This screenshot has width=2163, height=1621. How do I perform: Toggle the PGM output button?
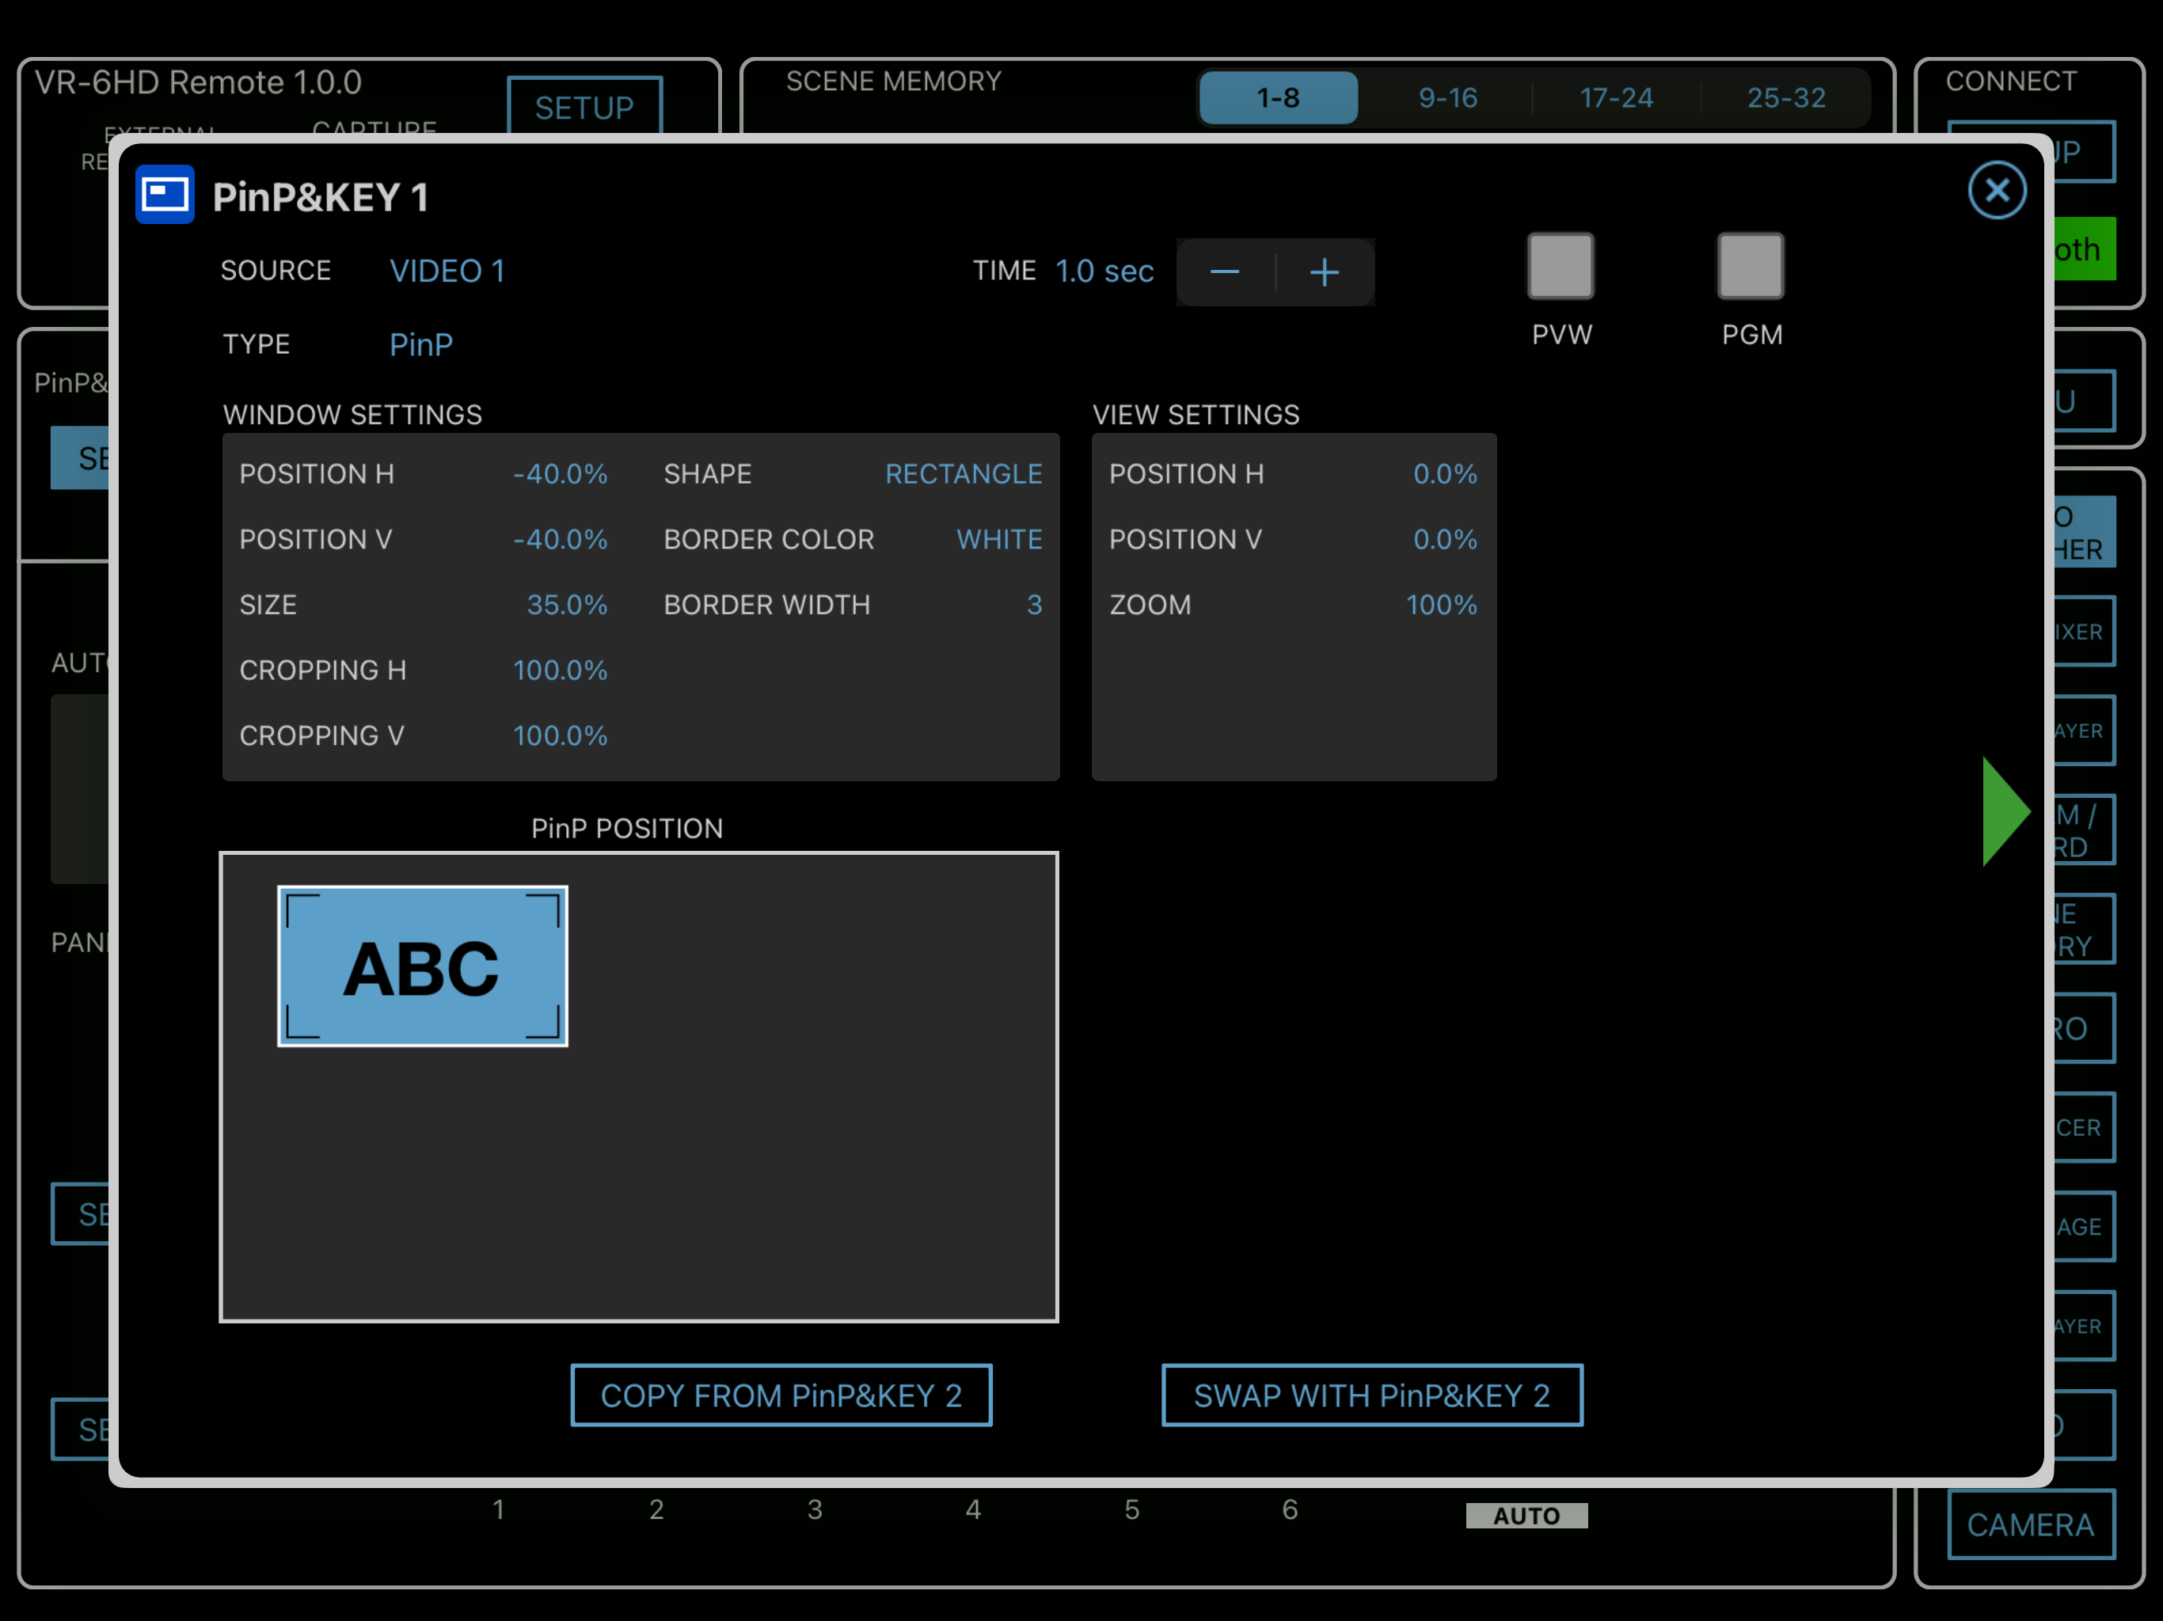coord(1751,266)
